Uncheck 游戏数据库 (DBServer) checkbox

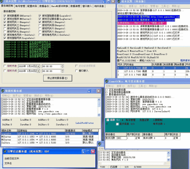coord(5,16)
